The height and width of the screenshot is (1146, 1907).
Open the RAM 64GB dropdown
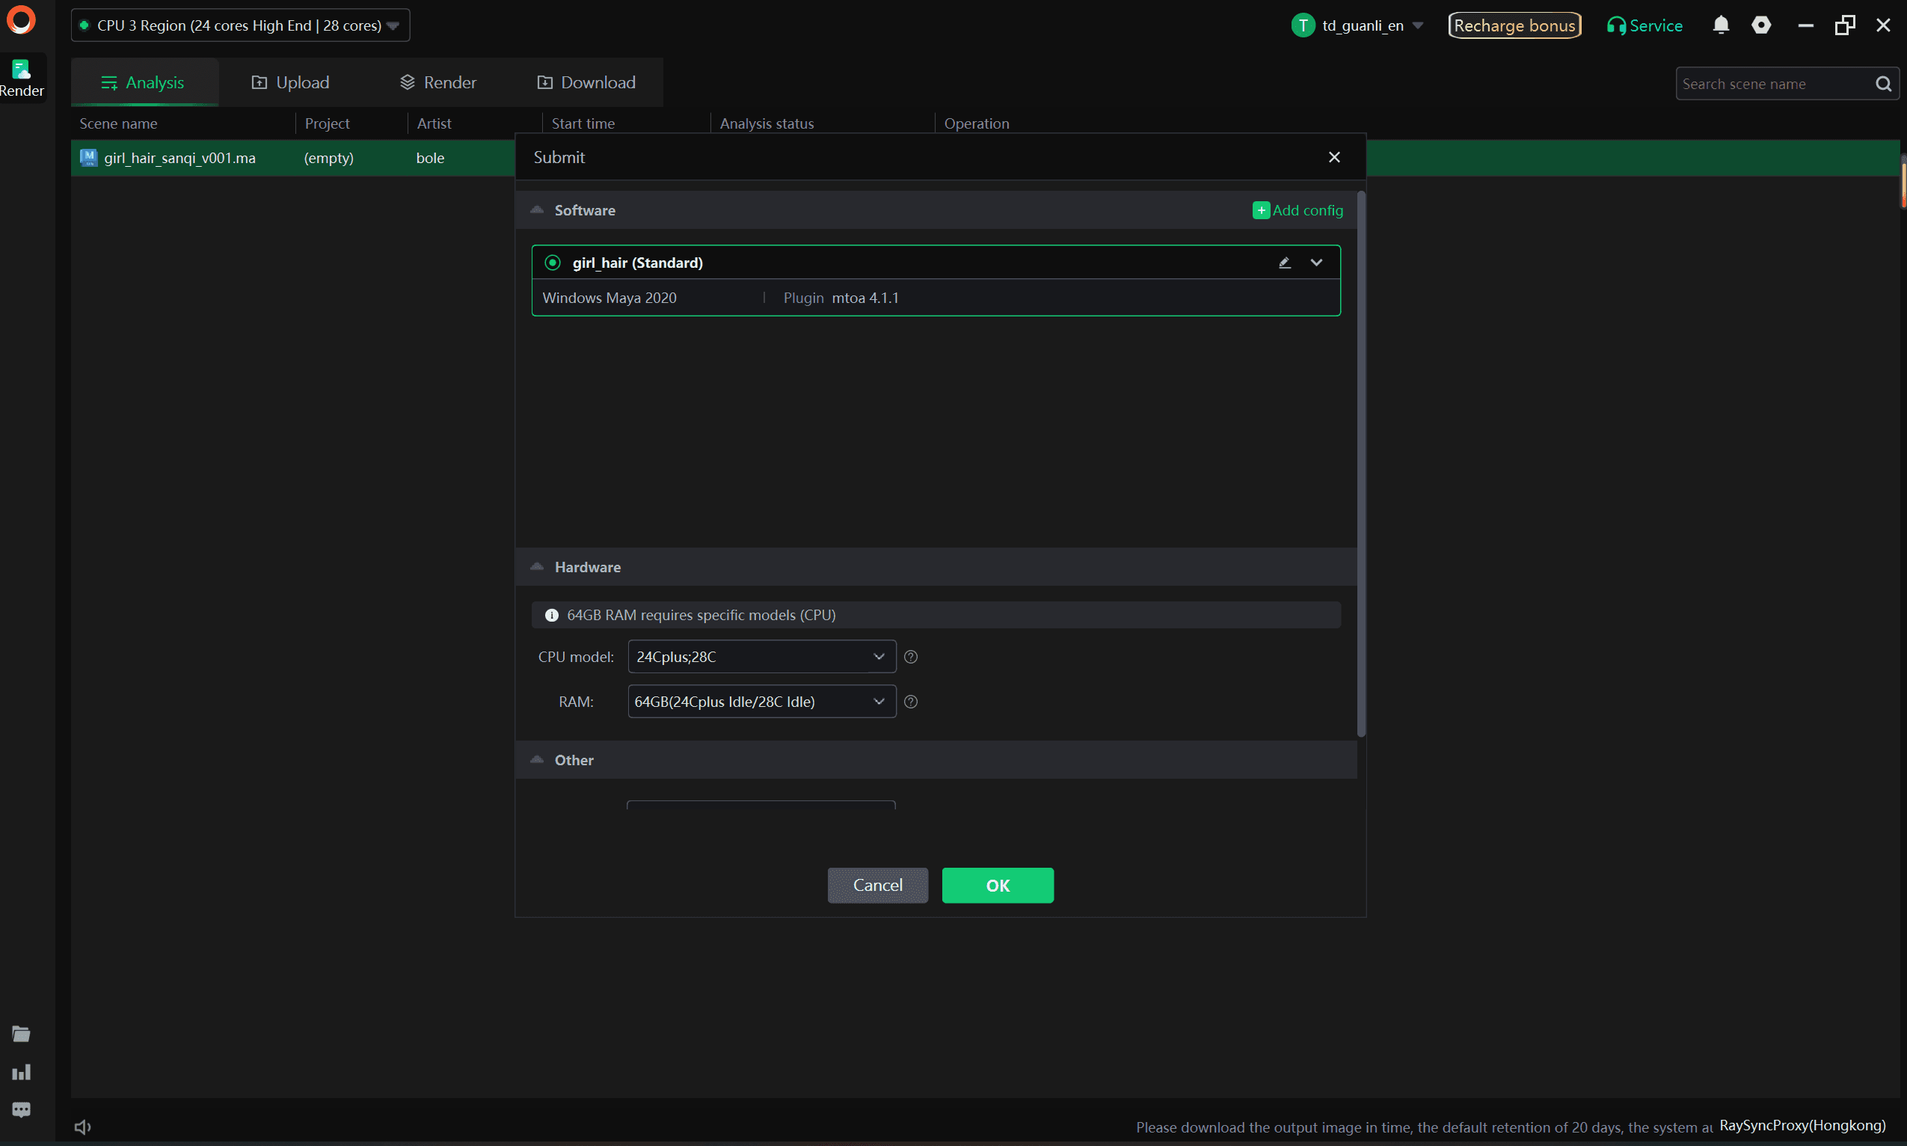point(761,701)
